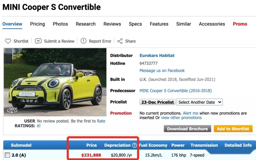This screenshot has width=256, height=160.
Task: Open the Reviews tab
Action: (112, 24)
